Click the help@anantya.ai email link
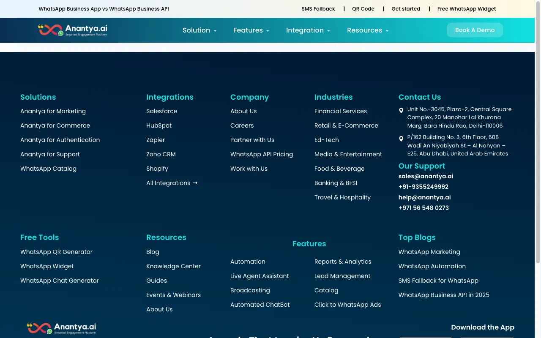541x338 pixels. (424, 197)
